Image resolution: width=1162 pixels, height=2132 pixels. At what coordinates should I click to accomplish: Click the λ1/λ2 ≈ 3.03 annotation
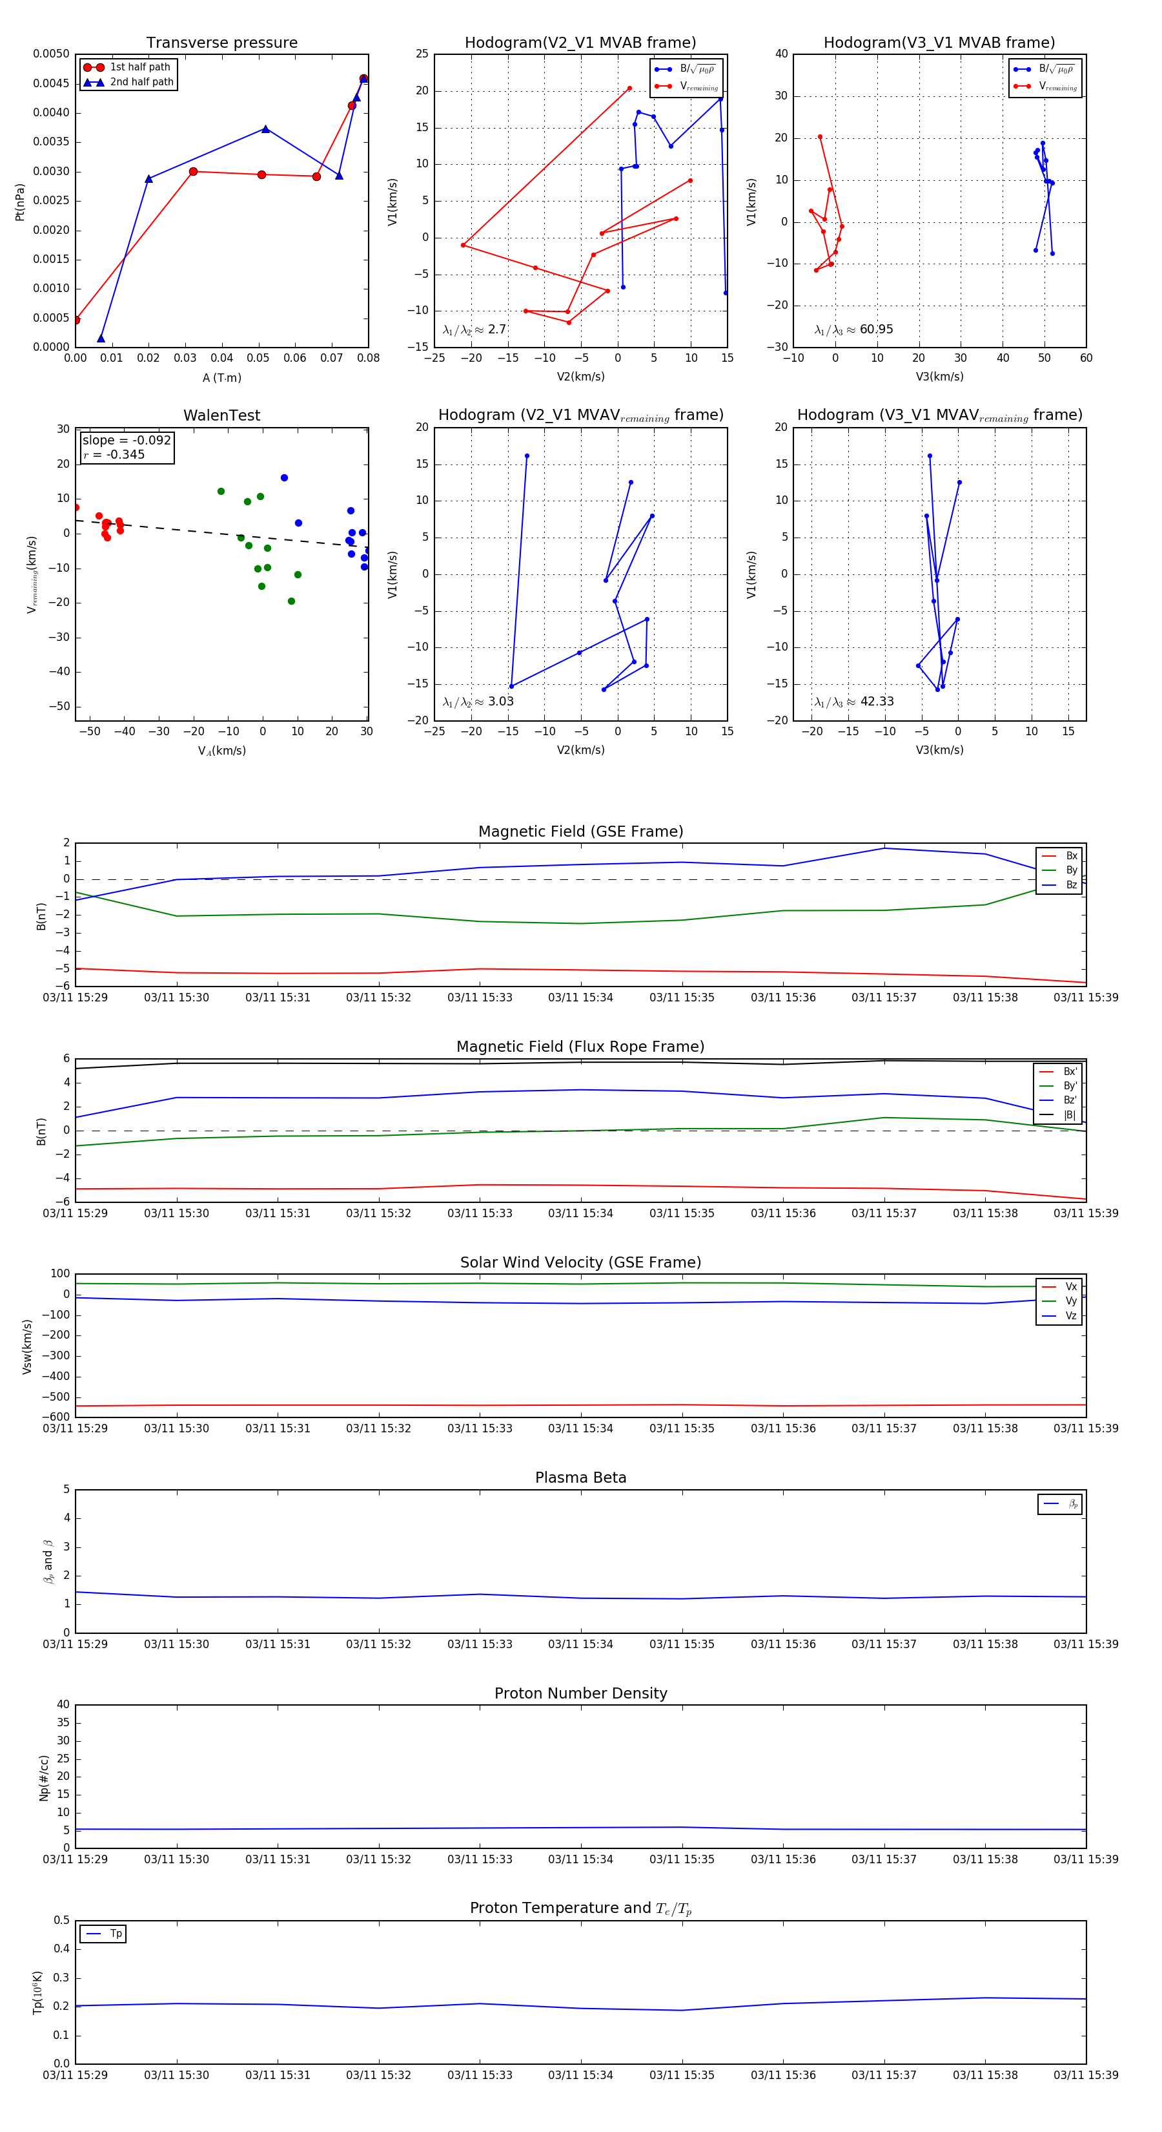[478, 702]
